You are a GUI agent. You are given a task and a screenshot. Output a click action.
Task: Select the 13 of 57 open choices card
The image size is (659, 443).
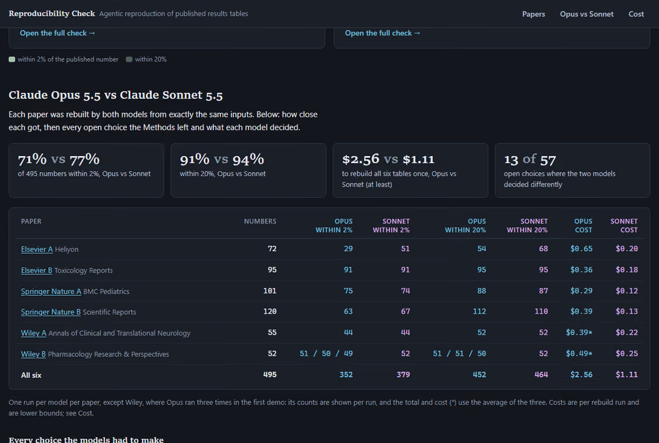coord(572,170)
